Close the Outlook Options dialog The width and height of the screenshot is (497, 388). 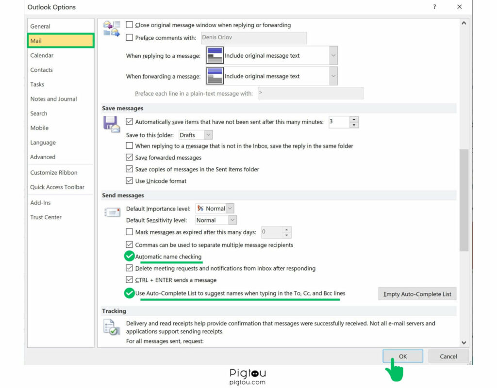460,7
